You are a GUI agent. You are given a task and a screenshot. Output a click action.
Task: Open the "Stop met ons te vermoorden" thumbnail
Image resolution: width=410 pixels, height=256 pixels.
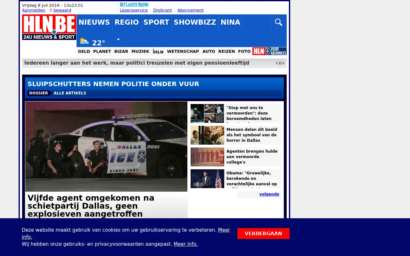[x=207, y=113]
